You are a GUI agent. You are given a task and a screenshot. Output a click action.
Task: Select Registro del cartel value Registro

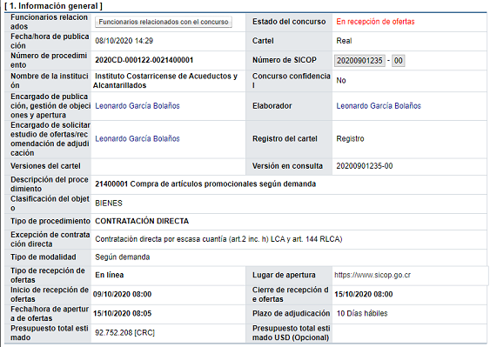click(x=351, y=138)
